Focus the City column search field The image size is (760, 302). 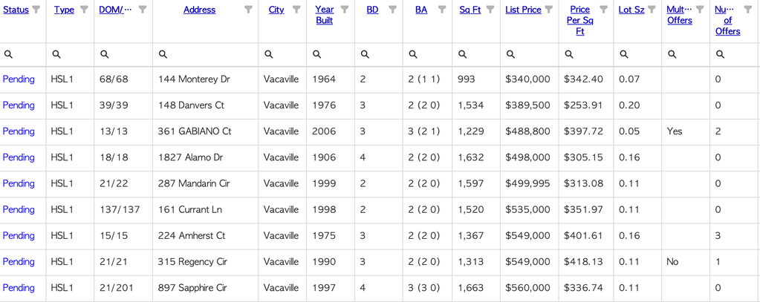click(282, 54)
